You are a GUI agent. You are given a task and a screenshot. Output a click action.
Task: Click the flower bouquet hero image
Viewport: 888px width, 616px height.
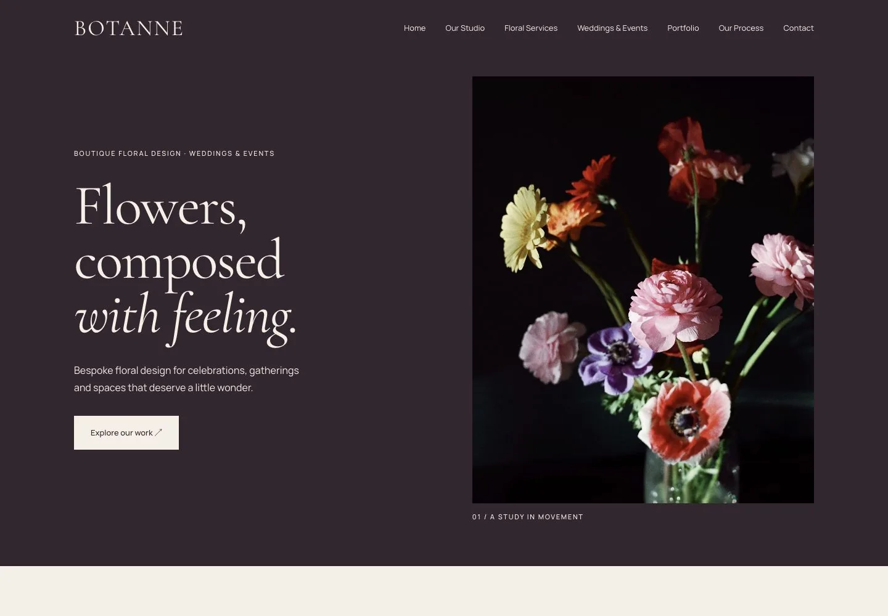pyautogui.click(x=643, y=290)
